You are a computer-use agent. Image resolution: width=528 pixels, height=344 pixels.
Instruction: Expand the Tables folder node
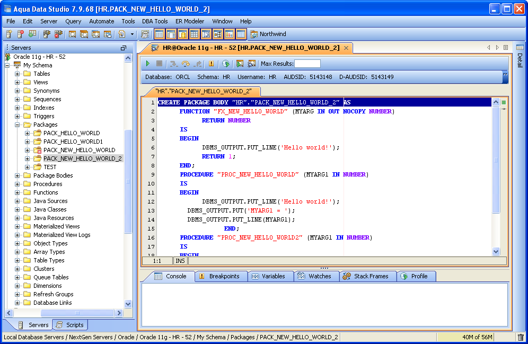click(17, 74)
